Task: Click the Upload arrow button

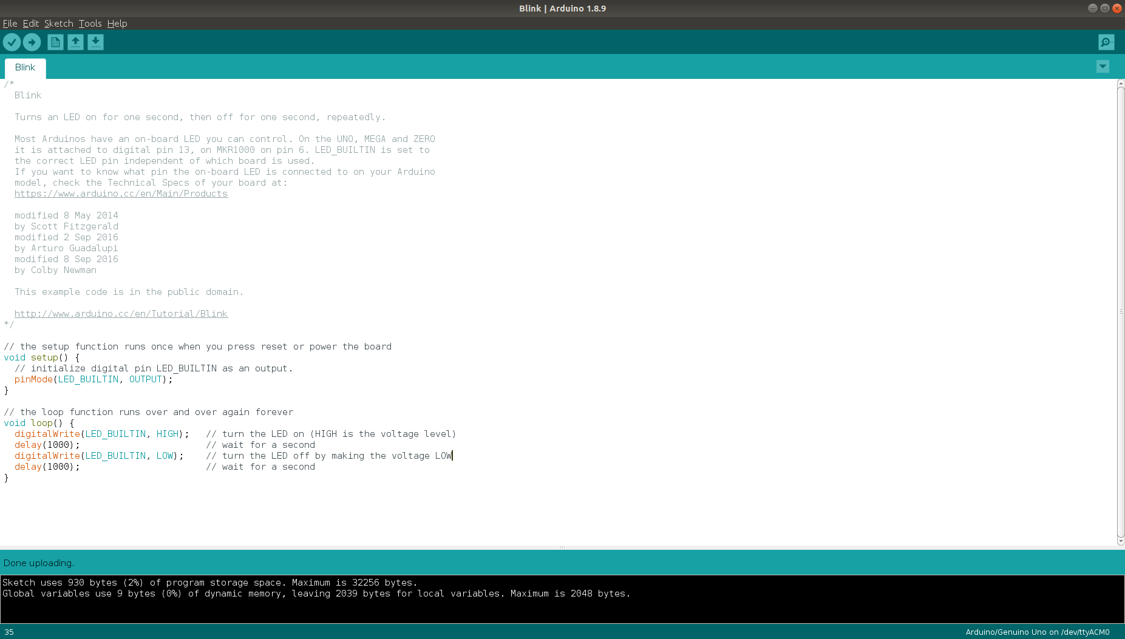Action: (x=32, y=42)
